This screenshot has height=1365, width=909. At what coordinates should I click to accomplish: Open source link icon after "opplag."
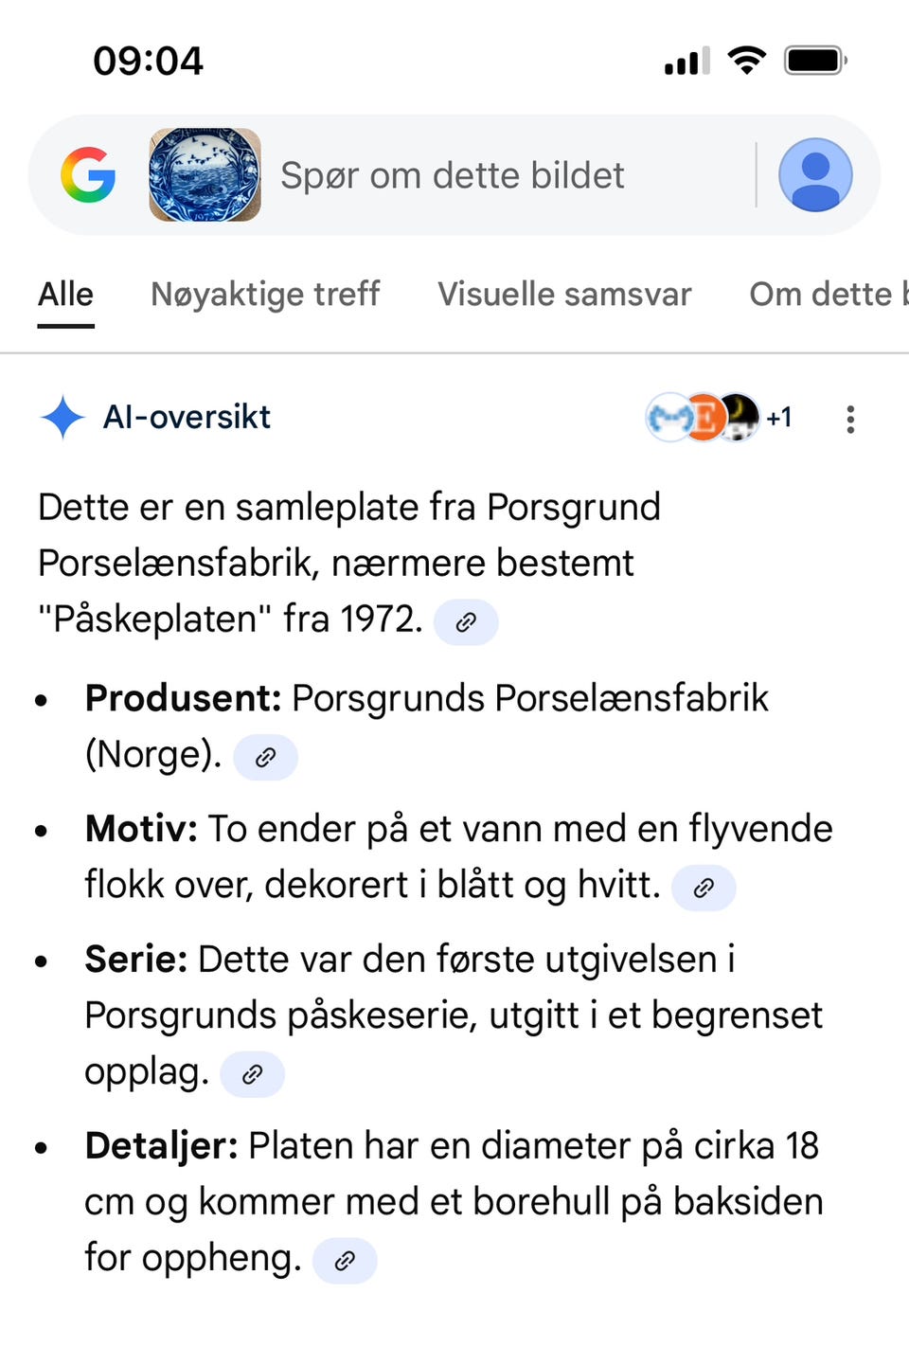point(252,1074)
